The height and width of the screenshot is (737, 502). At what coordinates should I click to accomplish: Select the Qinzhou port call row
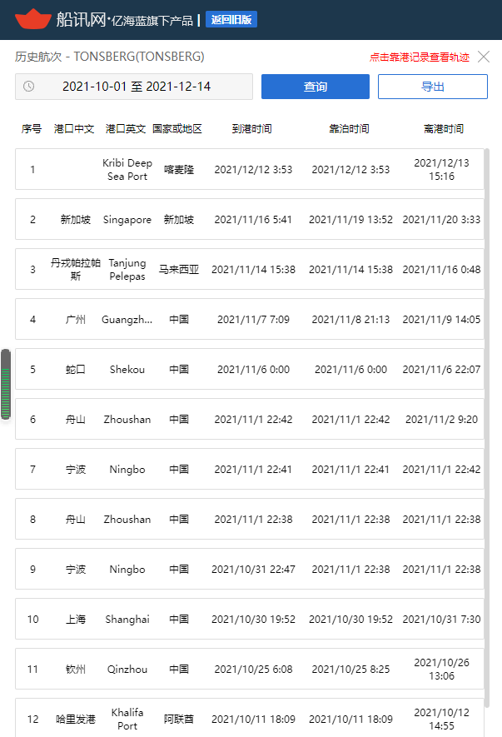250,669
